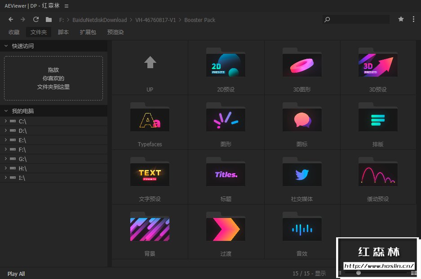Adjust the thumbnail size slider handle

[x=359, y=273]
